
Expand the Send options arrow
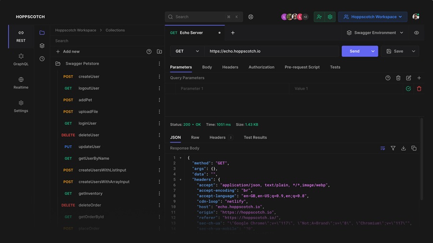[373, 51]
